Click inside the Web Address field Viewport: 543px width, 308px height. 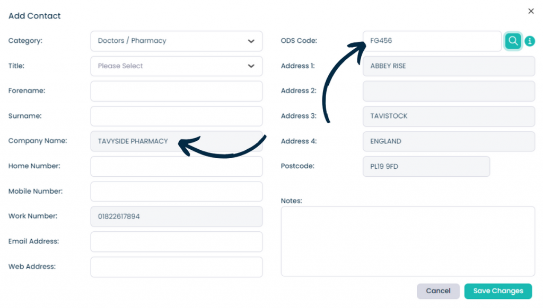177,267
